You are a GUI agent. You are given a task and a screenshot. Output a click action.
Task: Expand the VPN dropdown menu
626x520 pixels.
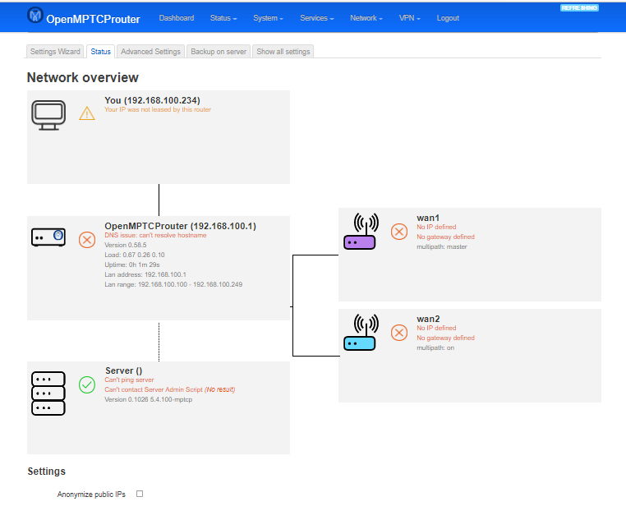[410, 18]
